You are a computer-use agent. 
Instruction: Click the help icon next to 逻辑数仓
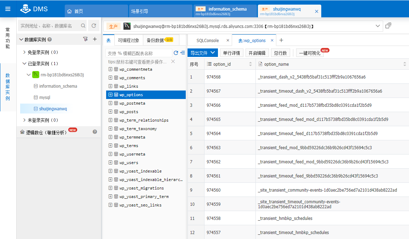click(x=95, y=132)
